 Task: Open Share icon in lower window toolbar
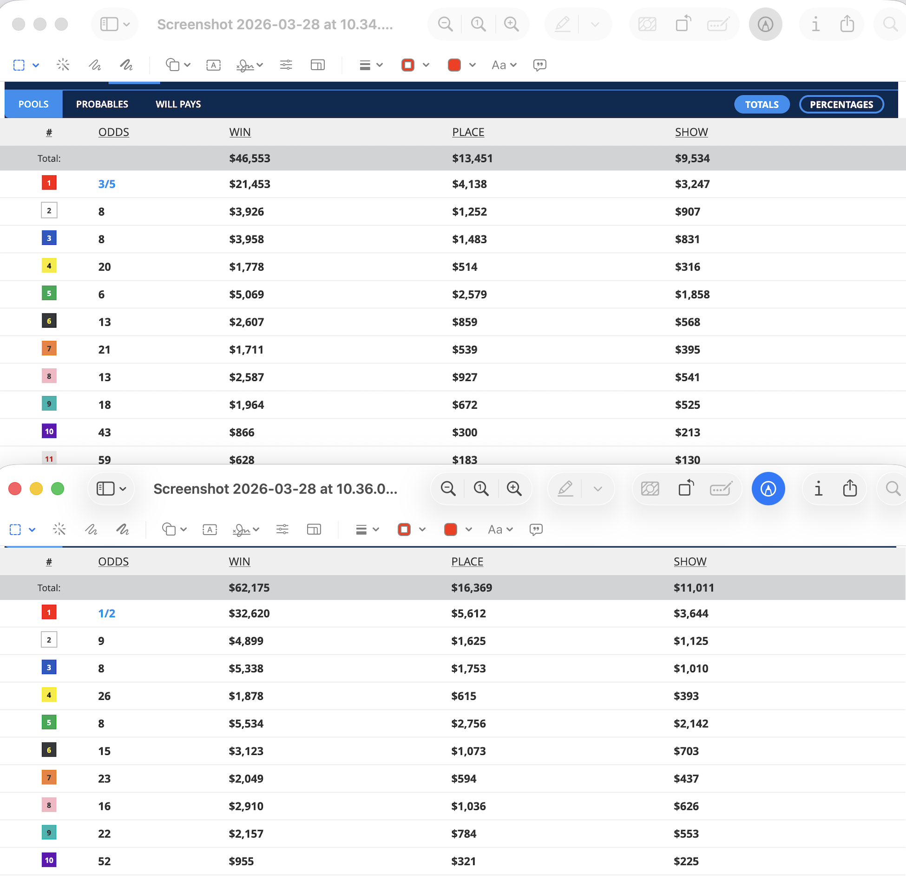[x=850, y=489]
